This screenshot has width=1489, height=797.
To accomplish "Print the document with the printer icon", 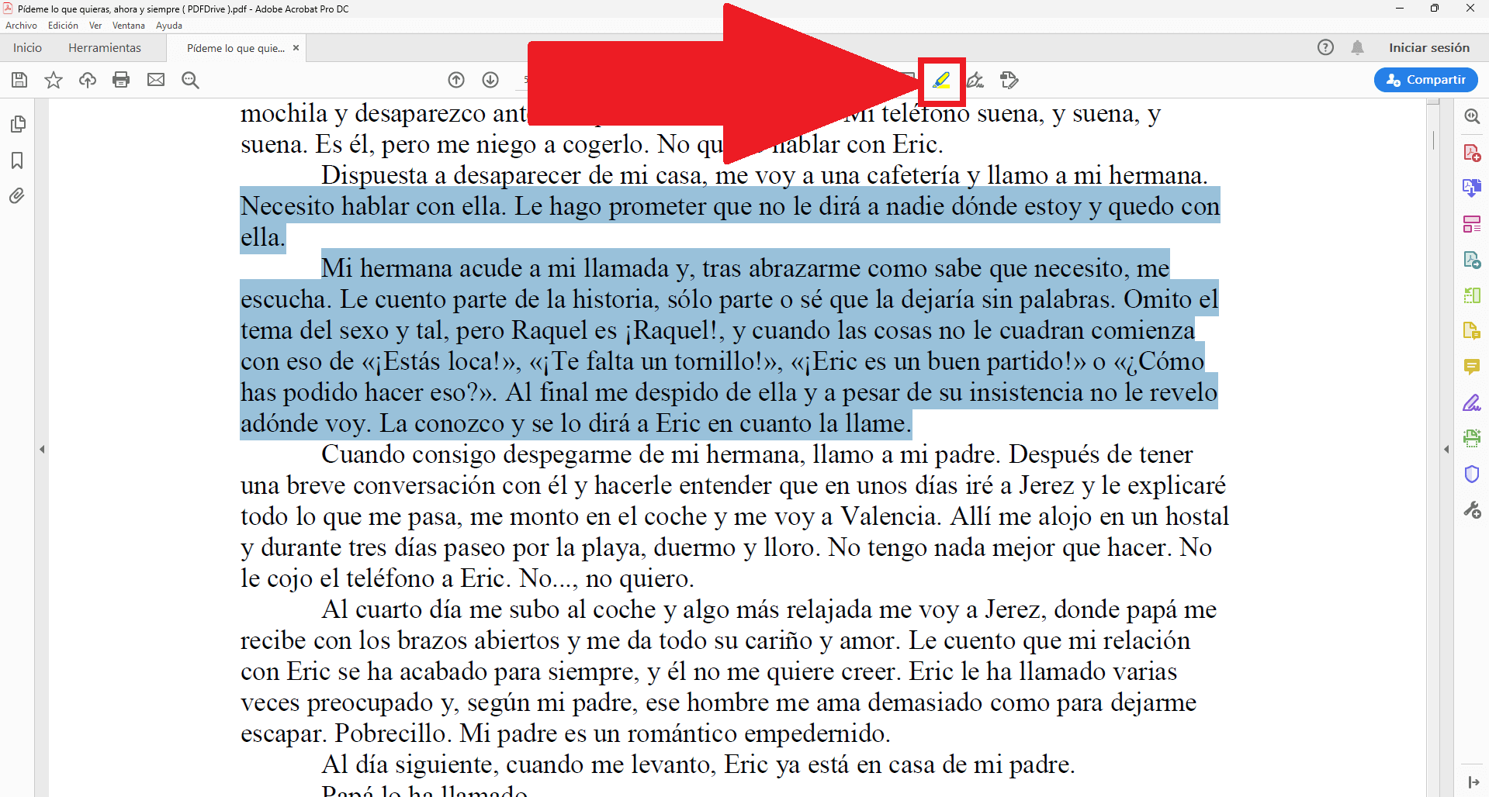I will click(x=121, y=80).
